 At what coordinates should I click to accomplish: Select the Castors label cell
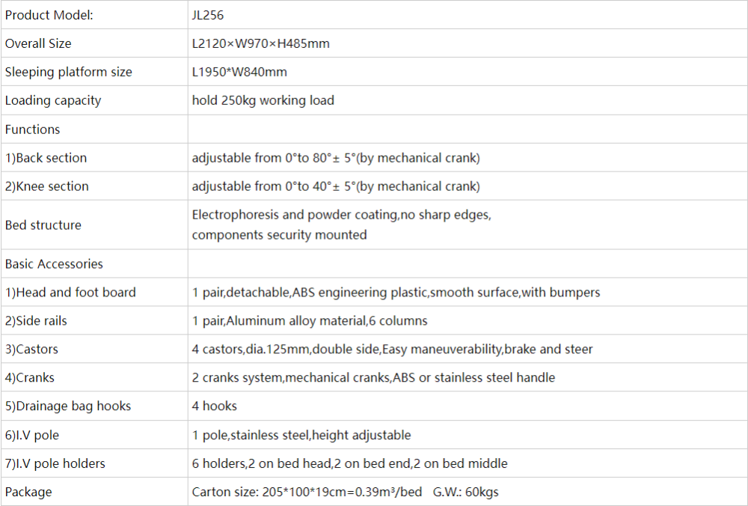click(x=31, y=350)
